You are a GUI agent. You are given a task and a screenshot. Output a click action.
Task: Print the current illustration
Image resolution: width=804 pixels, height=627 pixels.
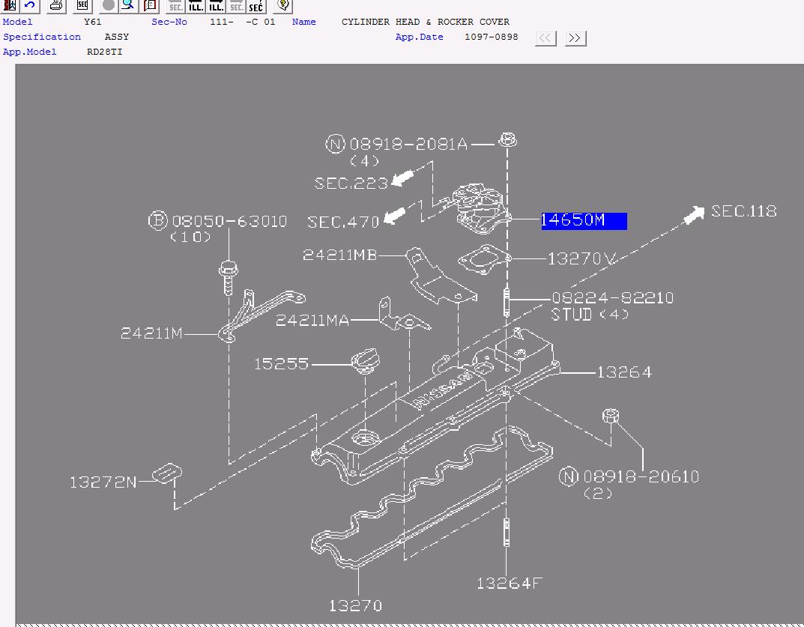point(56,6)
